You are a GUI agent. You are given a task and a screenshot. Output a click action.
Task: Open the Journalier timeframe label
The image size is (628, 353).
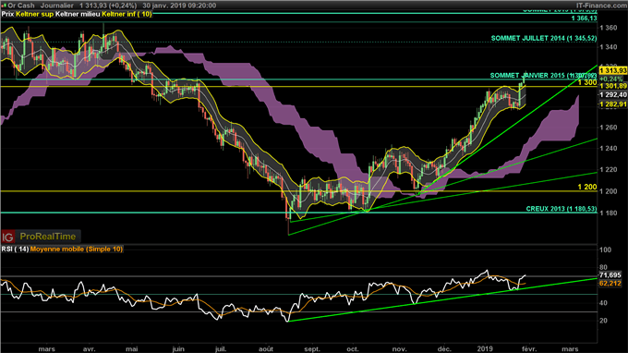pos(56,6)
